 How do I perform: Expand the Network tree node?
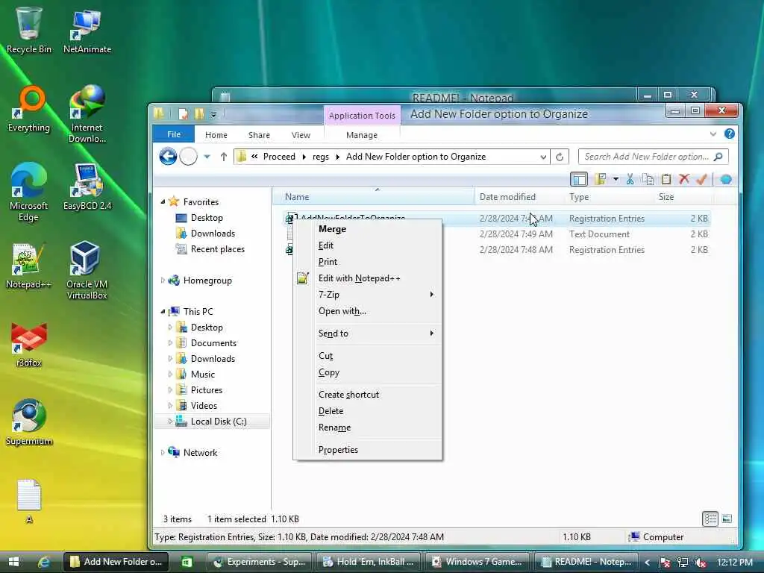163,452
